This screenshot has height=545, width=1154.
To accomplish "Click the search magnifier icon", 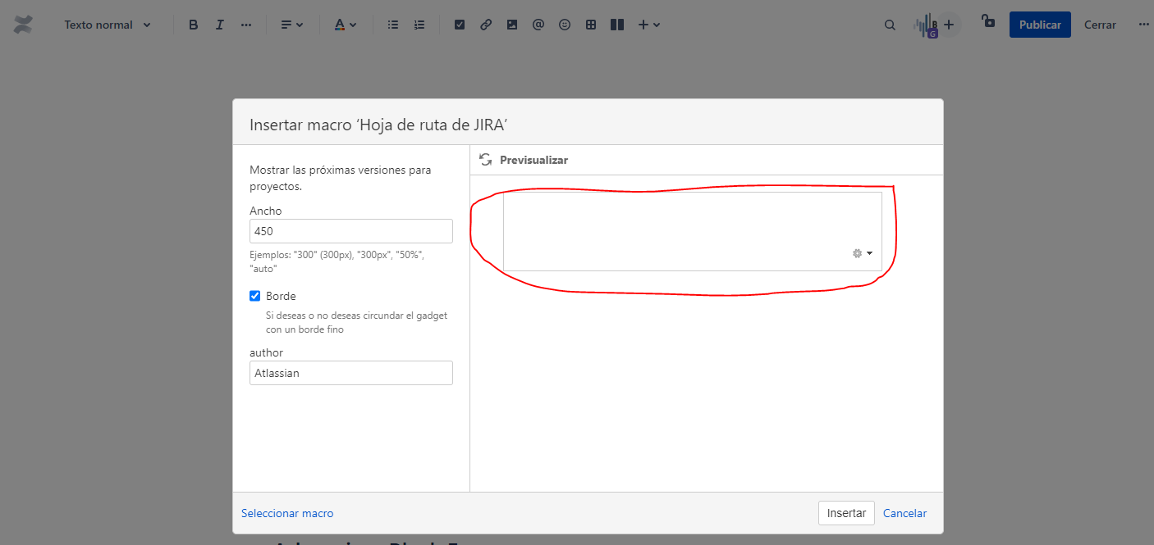I will [890, 25].
